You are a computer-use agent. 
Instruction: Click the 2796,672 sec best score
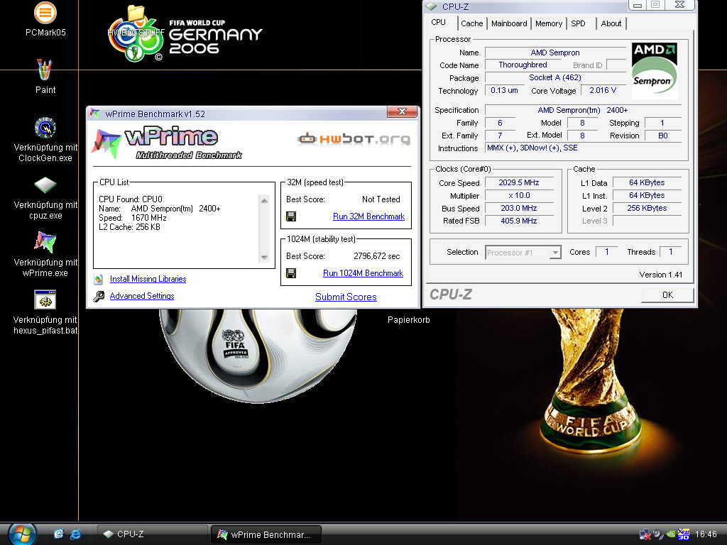pos(376,256)
